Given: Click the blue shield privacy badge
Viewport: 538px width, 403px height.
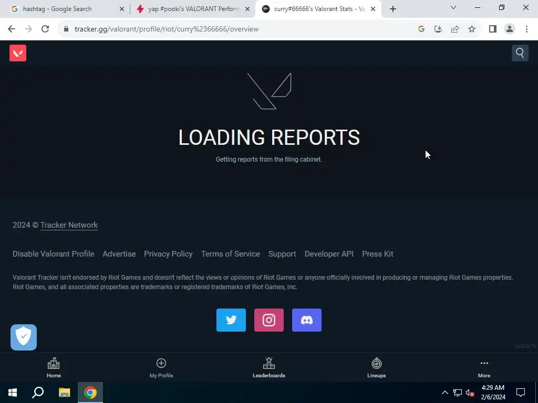Looking at the screenshot, I should coord(24,337).
